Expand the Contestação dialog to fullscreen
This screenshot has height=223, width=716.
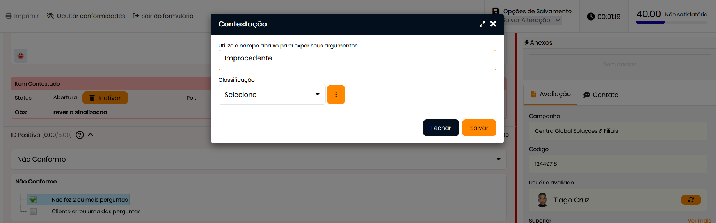pos(482,24)
